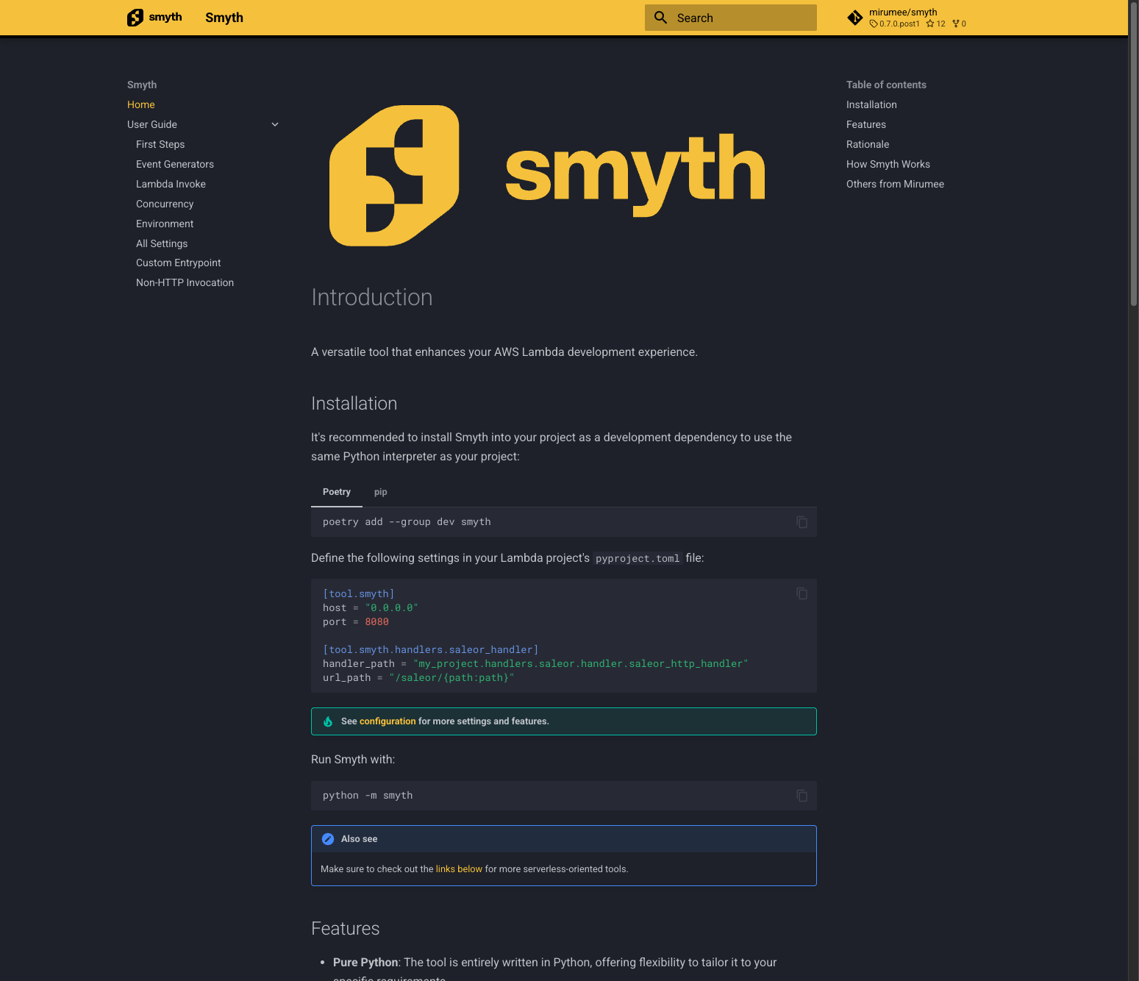Copy the poetry add command
Viewport: 1139px width, 981px height.
click(x=801, y=522)
